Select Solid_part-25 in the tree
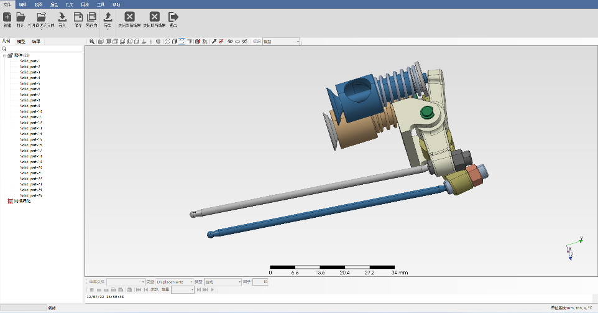The height and width of the screenshot is (313, 598). (x=31, y=195)
